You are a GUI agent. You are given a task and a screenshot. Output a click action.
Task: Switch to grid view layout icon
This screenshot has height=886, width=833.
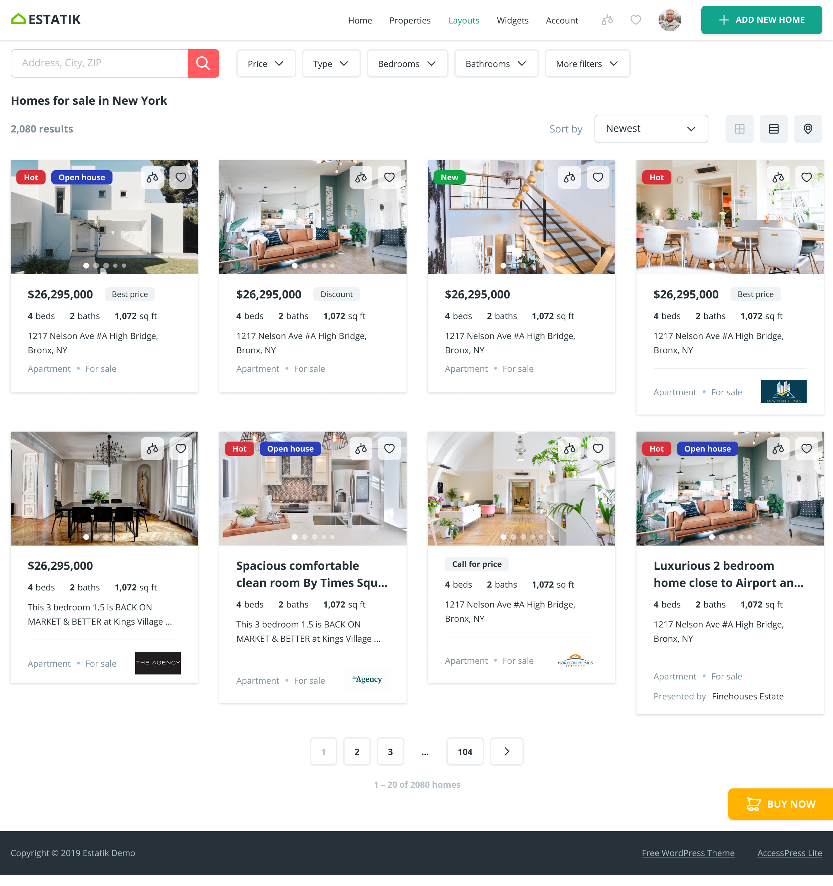pyautogui.click(x=739, y=129)
